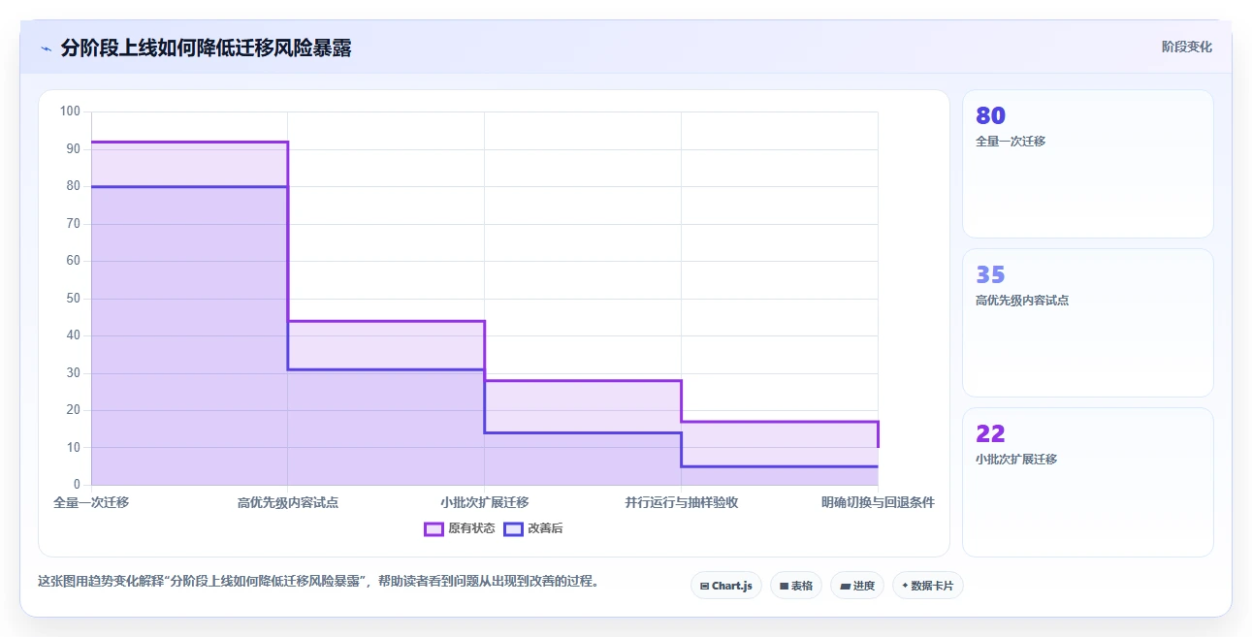The height and width of the screenshot is (637, 1252).
Task: Click y-axis tick label 50
Action: click(73, 299)
